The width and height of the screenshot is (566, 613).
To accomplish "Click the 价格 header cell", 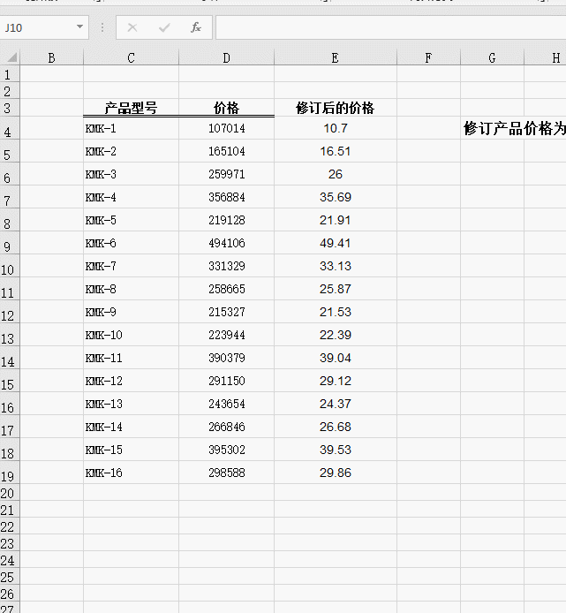I will [x=226, y=108].
